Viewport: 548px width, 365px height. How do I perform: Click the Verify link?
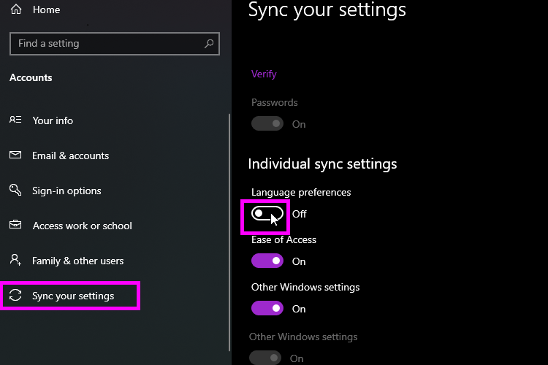click(264, 74)
